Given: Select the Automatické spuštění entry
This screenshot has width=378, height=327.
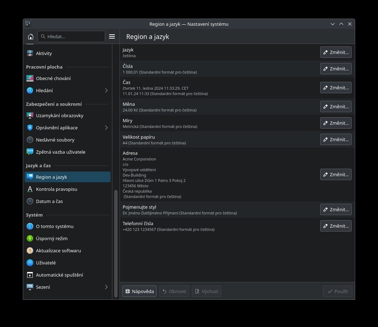Looking at the screenshot, I should (59, 275).
